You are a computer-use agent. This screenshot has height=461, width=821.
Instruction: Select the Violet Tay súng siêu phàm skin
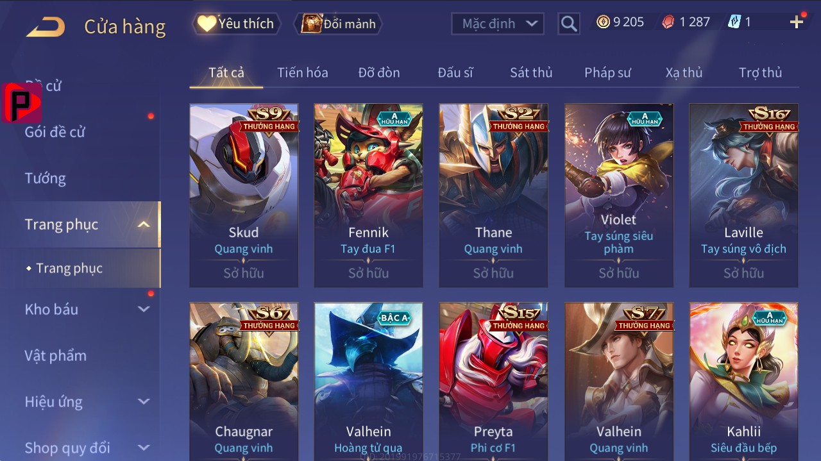[619, 196]
